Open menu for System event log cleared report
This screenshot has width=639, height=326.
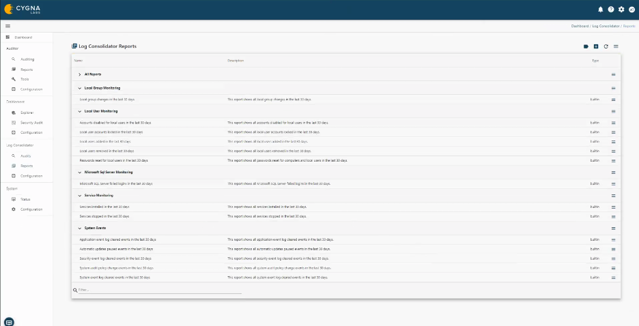coord(613,278)
